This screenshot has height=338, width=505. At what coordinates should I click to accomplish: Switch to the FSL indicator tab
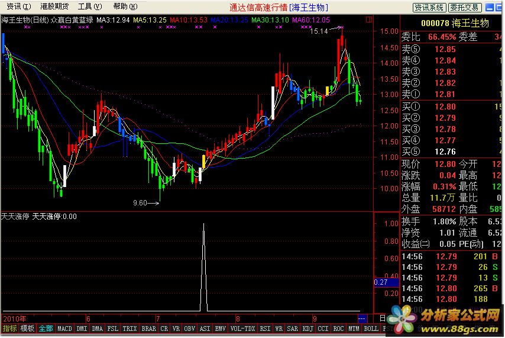112,329
